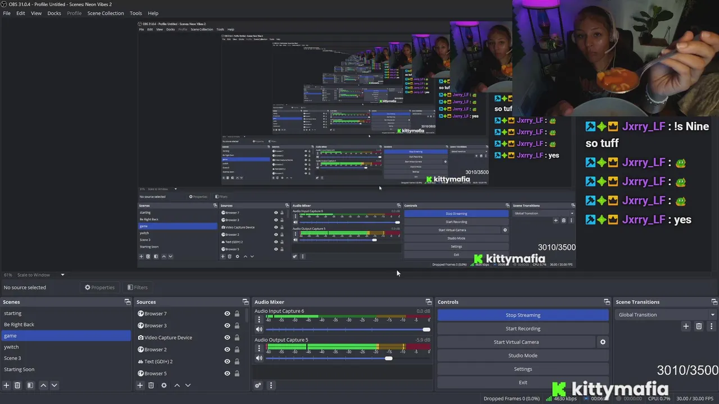Click the Browser 7 globe source icon
The height and width of the screenshot is (404, 719).
pyautogui.click(x=140, y=314)
